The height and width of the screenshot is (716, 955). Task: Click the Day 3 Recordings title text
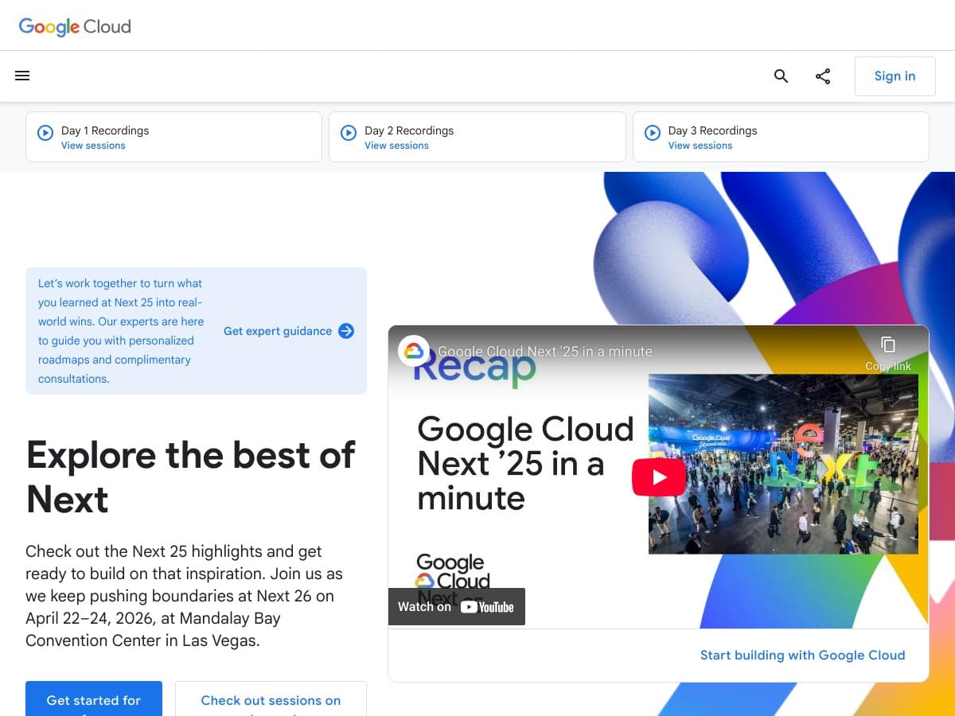pos(712,130)
